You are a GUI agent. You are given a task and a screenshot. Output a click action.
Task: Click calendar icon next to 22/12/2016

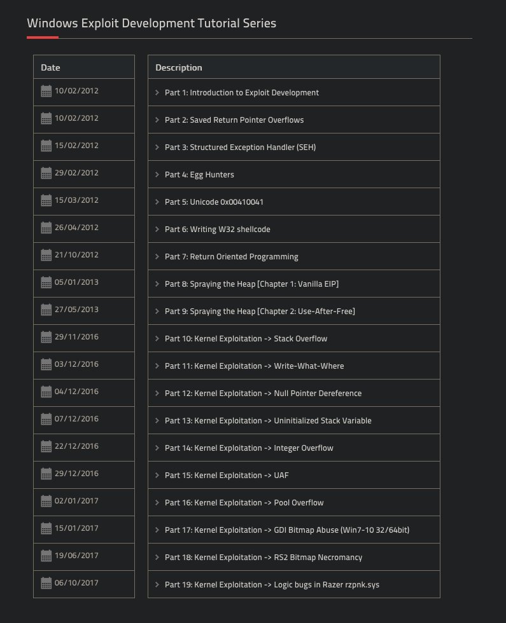tap(46, 446)
